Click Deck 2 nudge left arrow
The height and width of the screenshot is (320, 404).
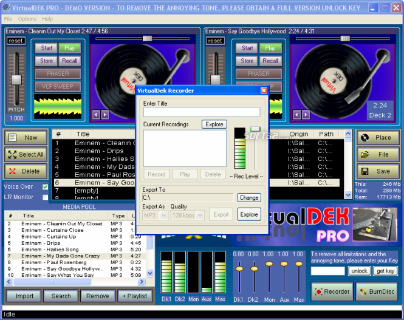point(297,114)
